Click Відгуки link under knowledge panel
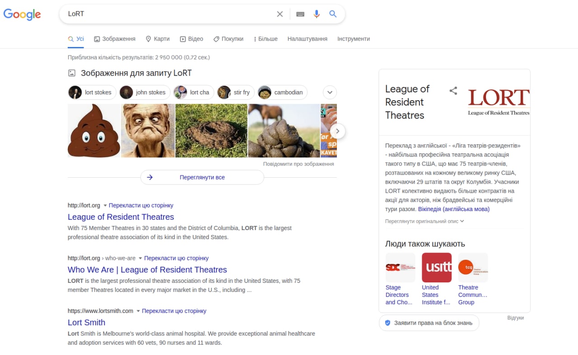 coord(515,318)
